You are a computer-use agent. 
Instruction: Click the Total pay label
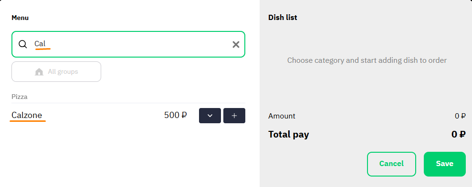[288, 134]
